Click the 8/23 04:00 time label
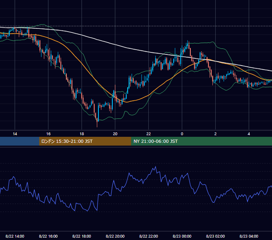 [249, 236]
